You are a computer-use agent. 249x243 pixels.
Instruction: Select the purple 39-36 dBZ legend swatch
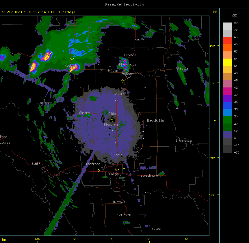tap(227, 98)
